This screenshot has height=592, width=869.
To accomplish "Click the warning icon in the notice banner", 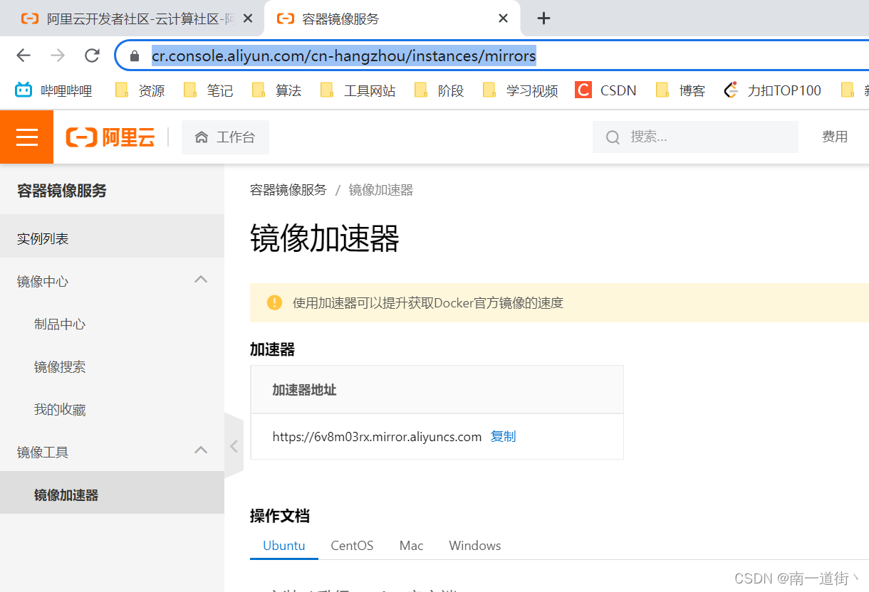I will (274, 302).
